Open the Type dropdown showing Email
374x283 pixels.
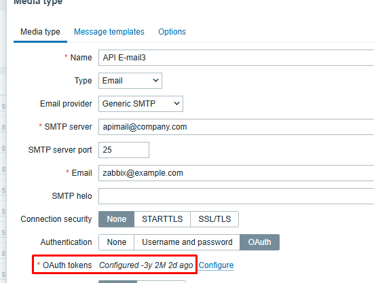click(130, 81)
